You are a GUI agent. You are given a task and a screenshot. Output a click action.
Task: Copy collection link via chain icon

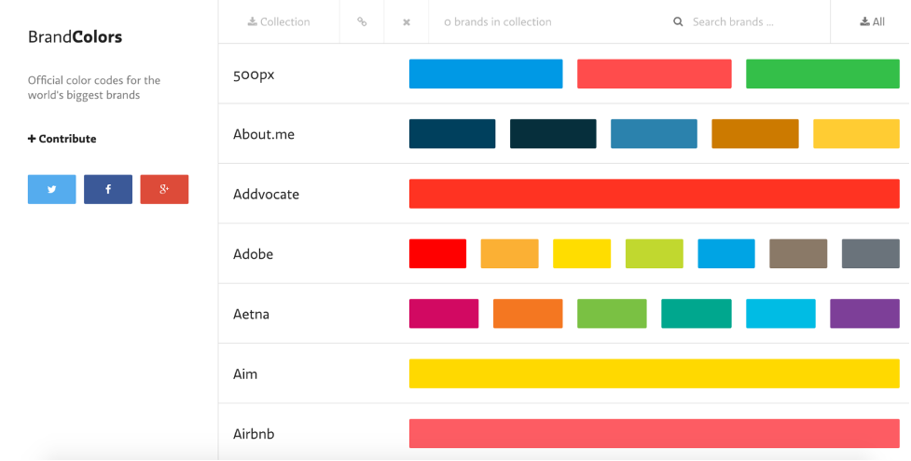[x=362, y=21]
